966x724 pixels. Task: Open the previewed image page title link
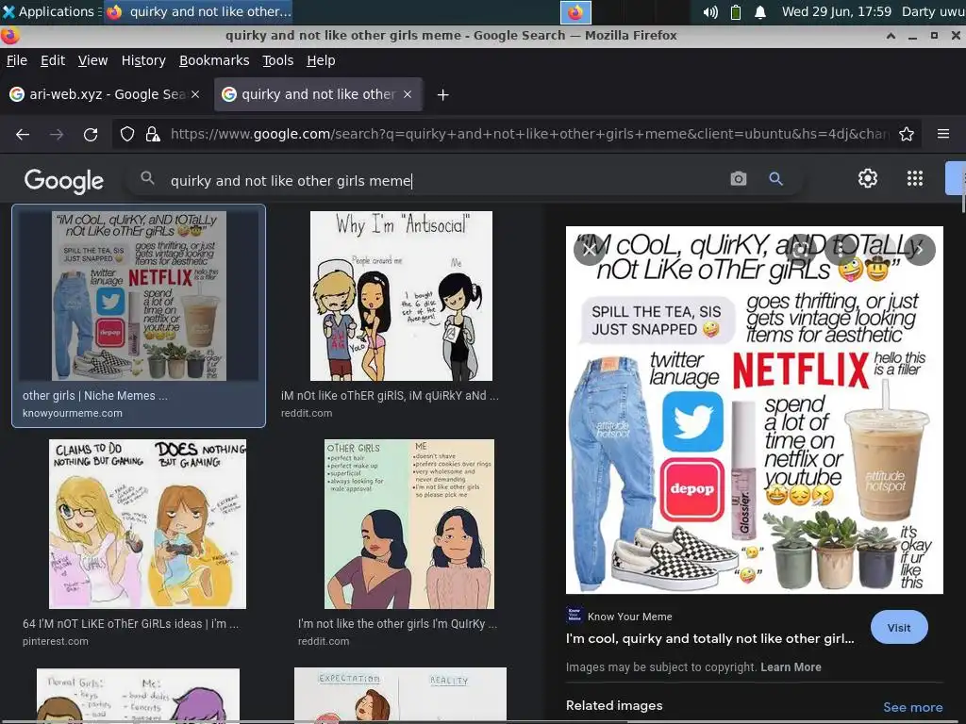[x=709, y=638]
